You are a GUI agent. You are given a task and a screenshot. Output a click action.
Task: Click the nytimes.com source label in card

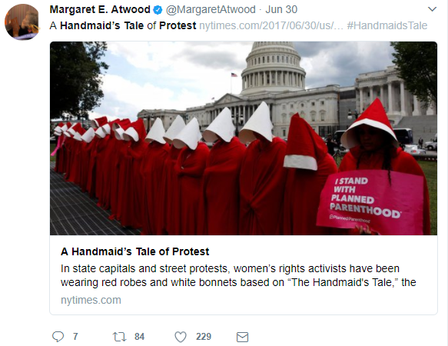[91, 300]
